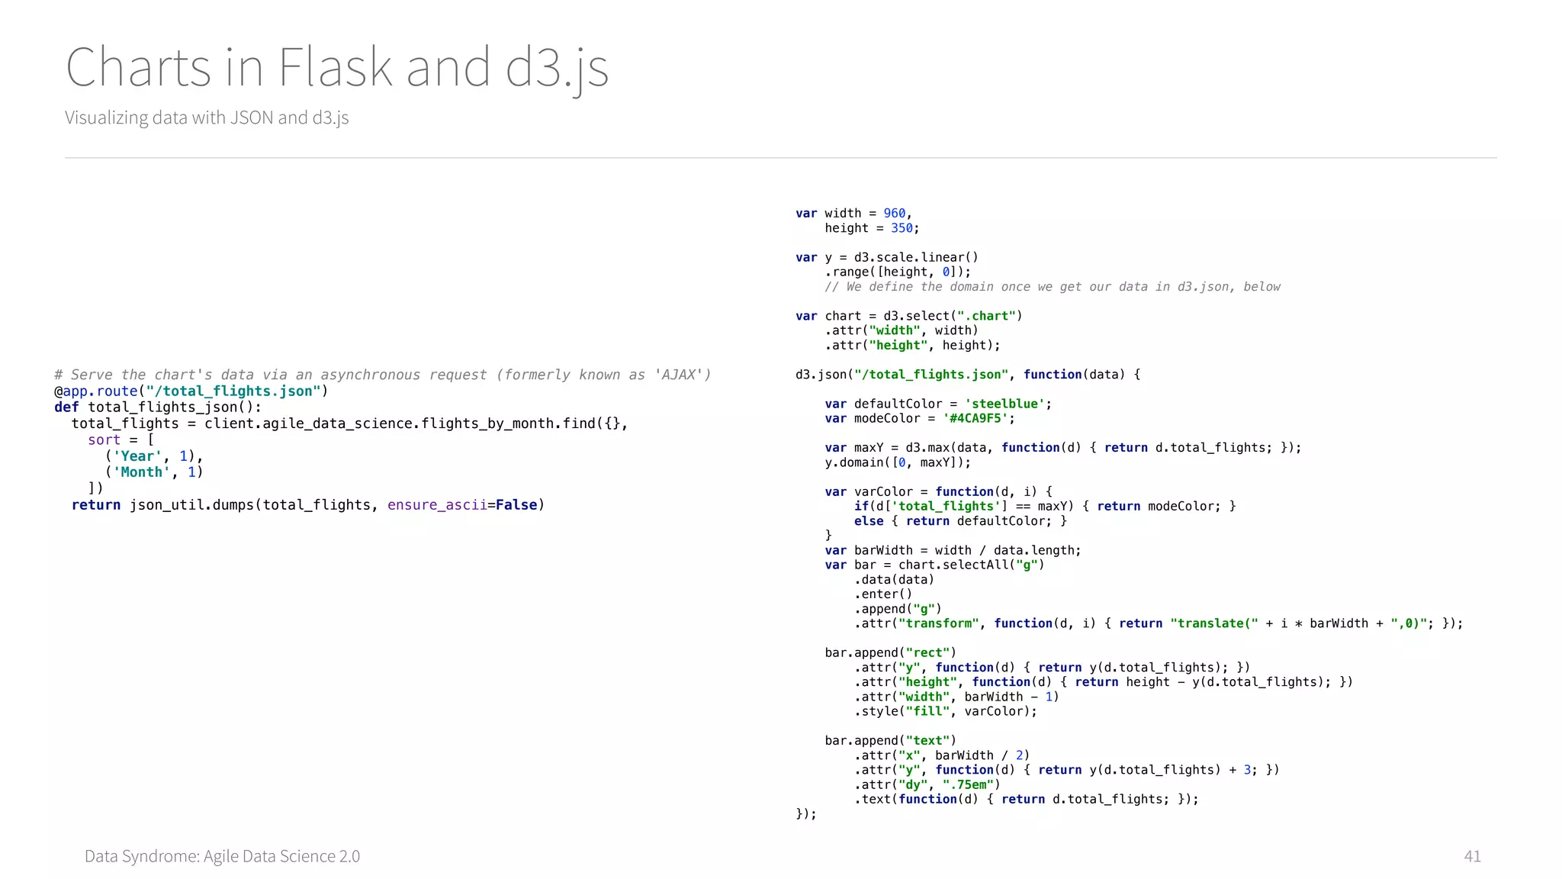Click the 'return json_util.dumps' line
The image size is (1562, 879).
pyautogui.click(x=307, y=505)
